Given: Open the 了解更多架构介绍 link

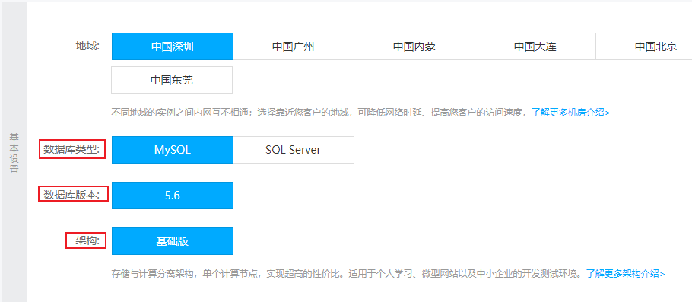Looking at the screenshot, I should point(625,273).
